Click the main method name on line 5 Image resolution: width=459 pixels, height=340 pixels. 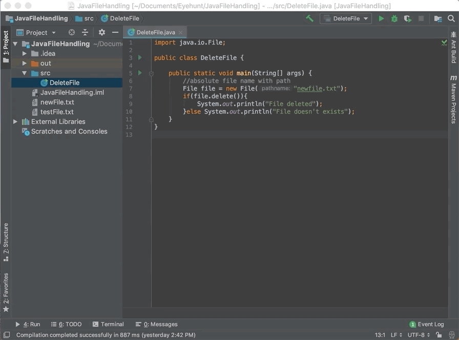point(243,73)
